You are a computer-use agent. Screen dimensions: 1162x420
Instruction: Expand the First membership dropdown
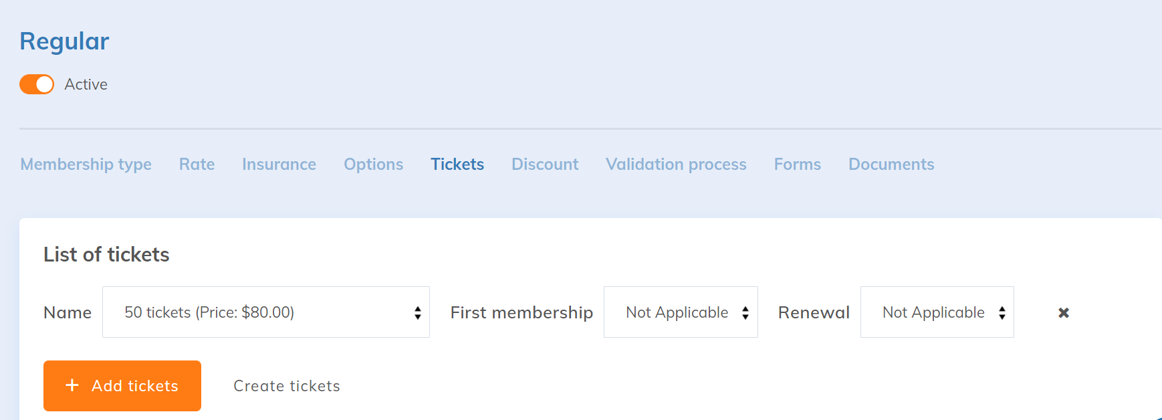[680, 312]
